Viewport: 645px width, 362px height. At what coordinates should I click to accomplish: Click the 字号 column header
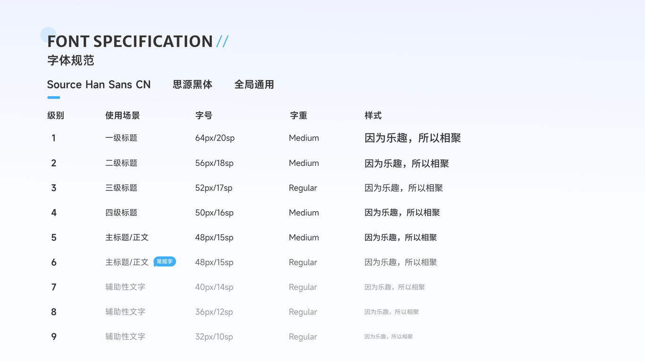(x=204, y=115)
